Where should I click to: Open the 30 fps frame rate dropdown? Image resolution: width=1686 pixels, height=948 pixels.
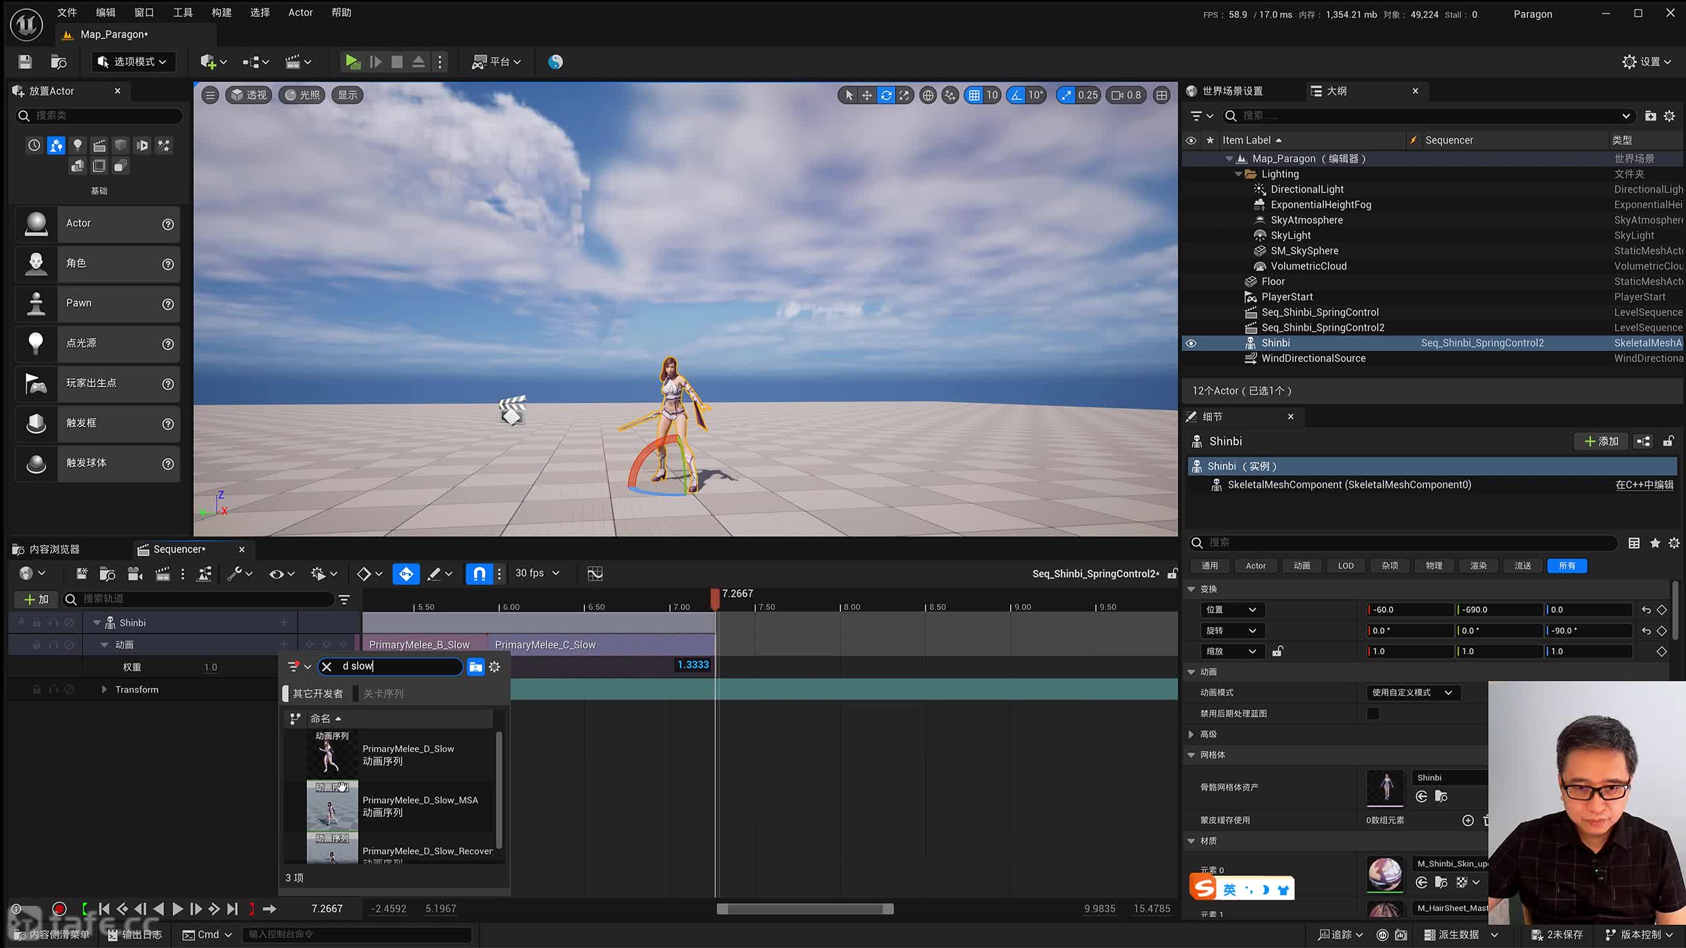pos(537,573)
